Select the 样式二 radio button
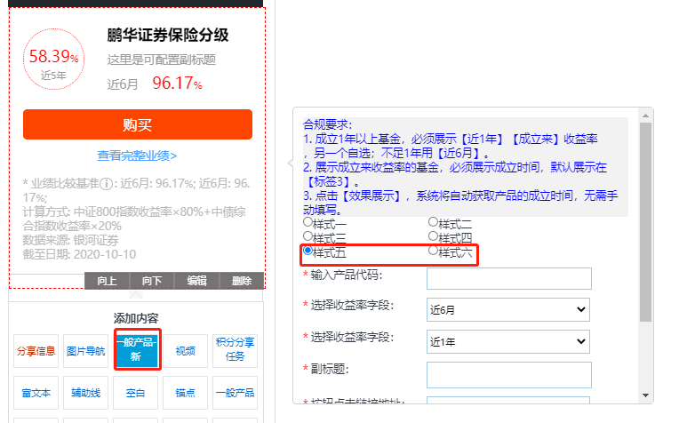The height and width of the screenshot is (423, 679). 433,222
